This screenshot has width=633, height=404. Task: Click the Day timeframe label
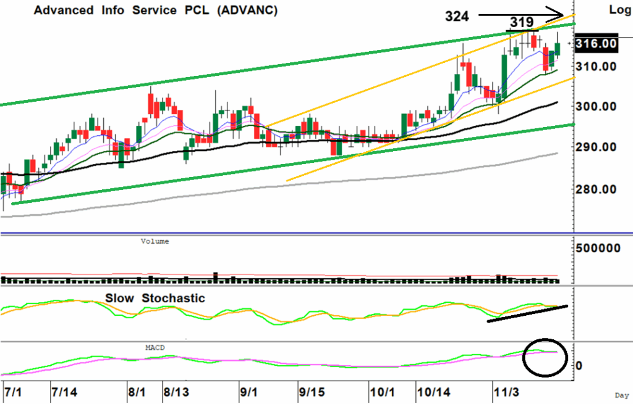click(x=620, y=394)
